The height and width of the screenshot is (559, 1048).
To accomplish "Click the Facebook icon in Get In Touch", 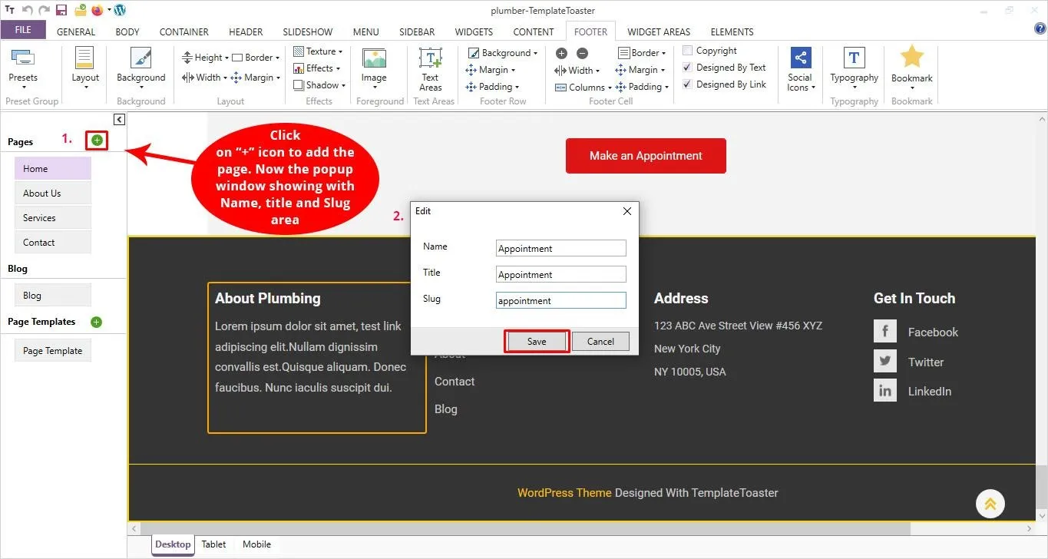I will 885,332.
